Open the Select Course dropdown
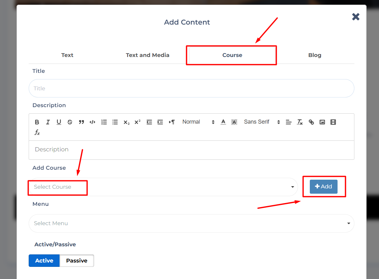This screenshot has width=379, height=279. pos(163,187)
